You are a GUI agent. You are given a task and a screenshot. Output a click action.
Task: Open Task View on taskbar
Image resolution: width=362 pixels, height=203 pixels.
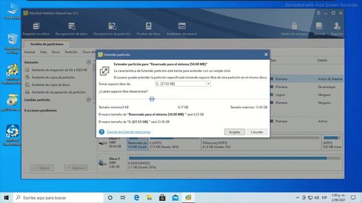point(123,197)
